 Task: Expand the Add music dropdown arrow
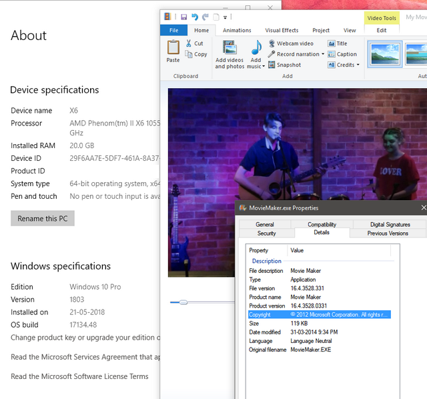click(x=264, y=66)
